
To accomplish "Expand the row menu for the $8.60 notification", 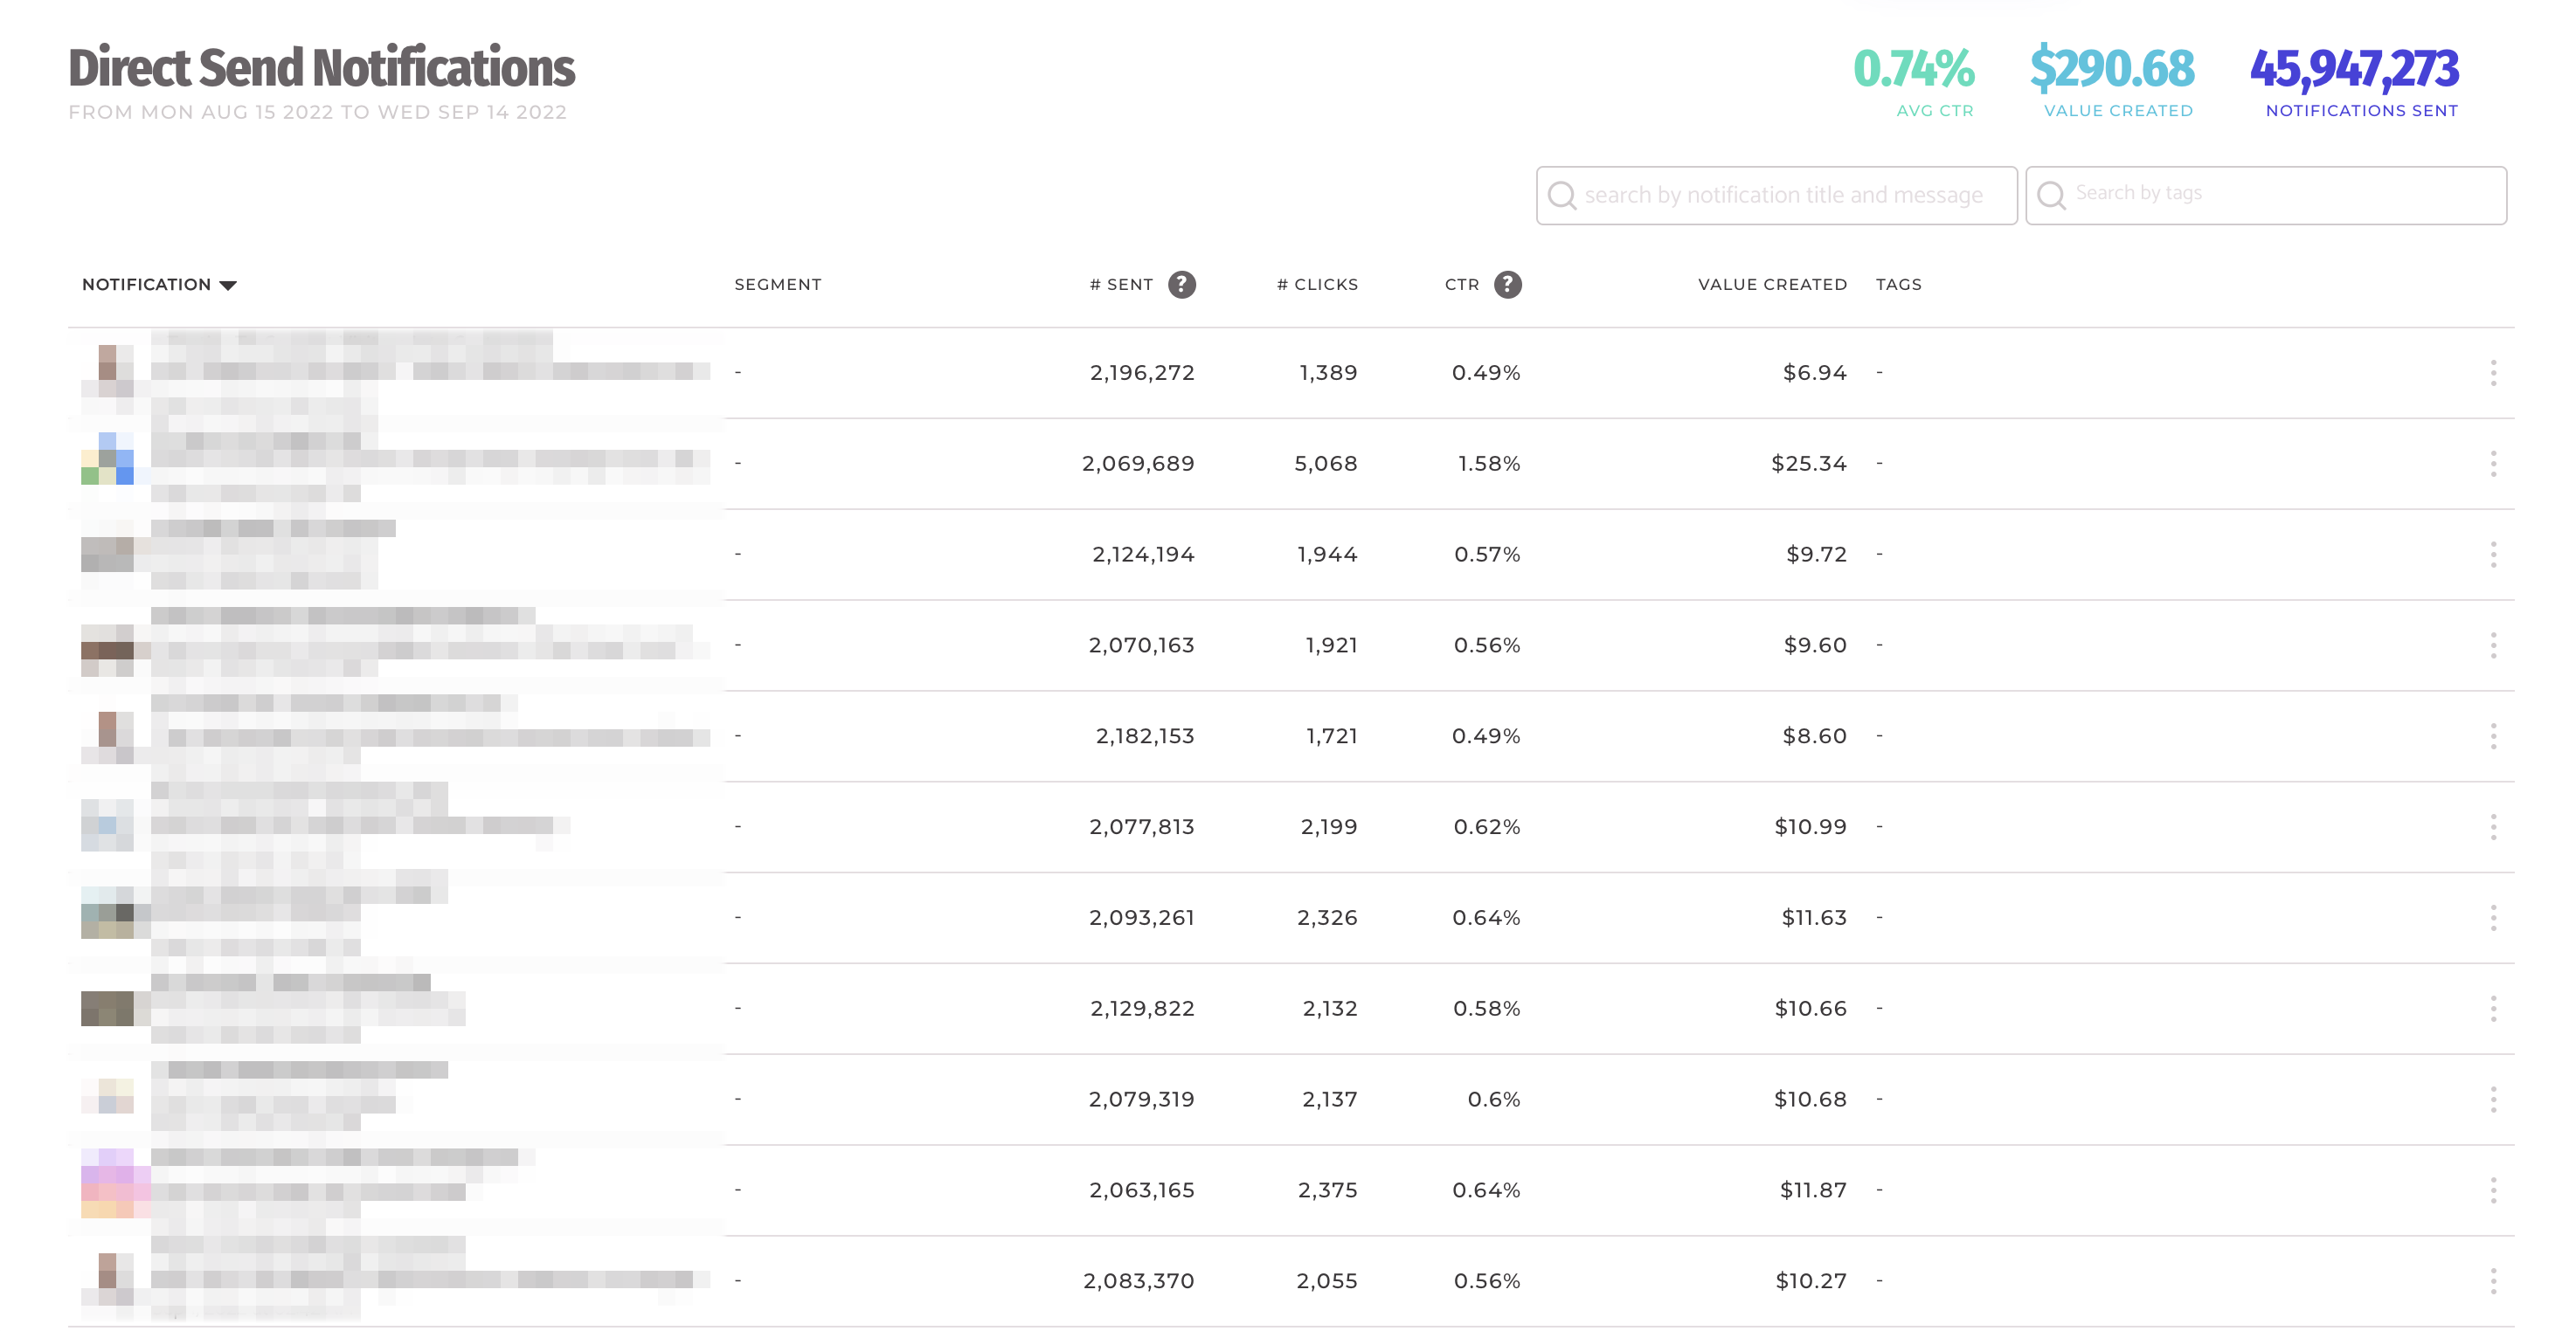I will [x=2492, y=736].
